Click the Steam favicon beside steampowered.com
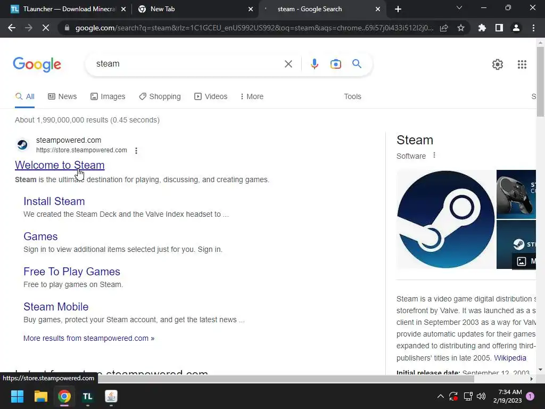This screenshot has height=409, width=545. [x=22, y=145]
